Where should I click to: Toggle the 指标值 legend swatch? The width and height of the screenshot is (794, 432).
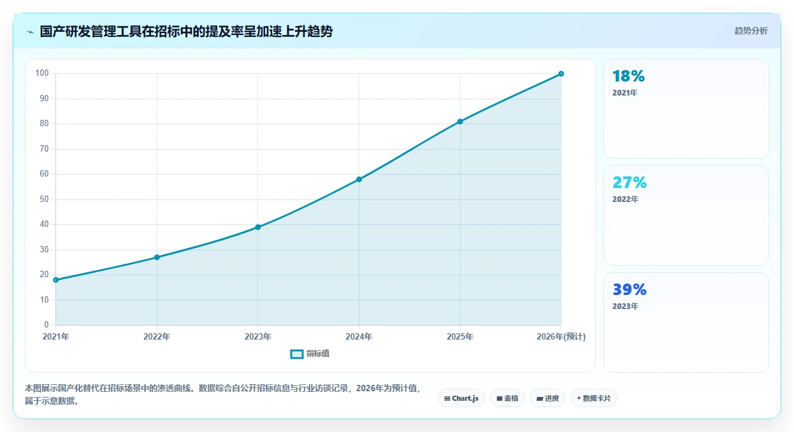click(x=296, y=354)
